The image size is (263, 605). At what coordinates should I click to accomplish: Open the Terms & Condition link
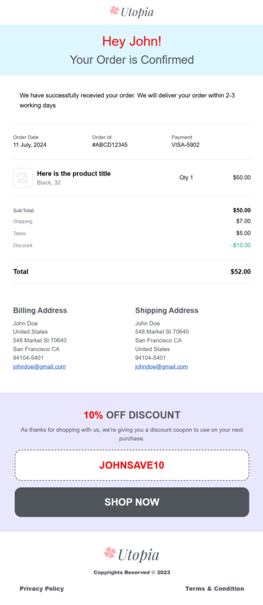215,588
